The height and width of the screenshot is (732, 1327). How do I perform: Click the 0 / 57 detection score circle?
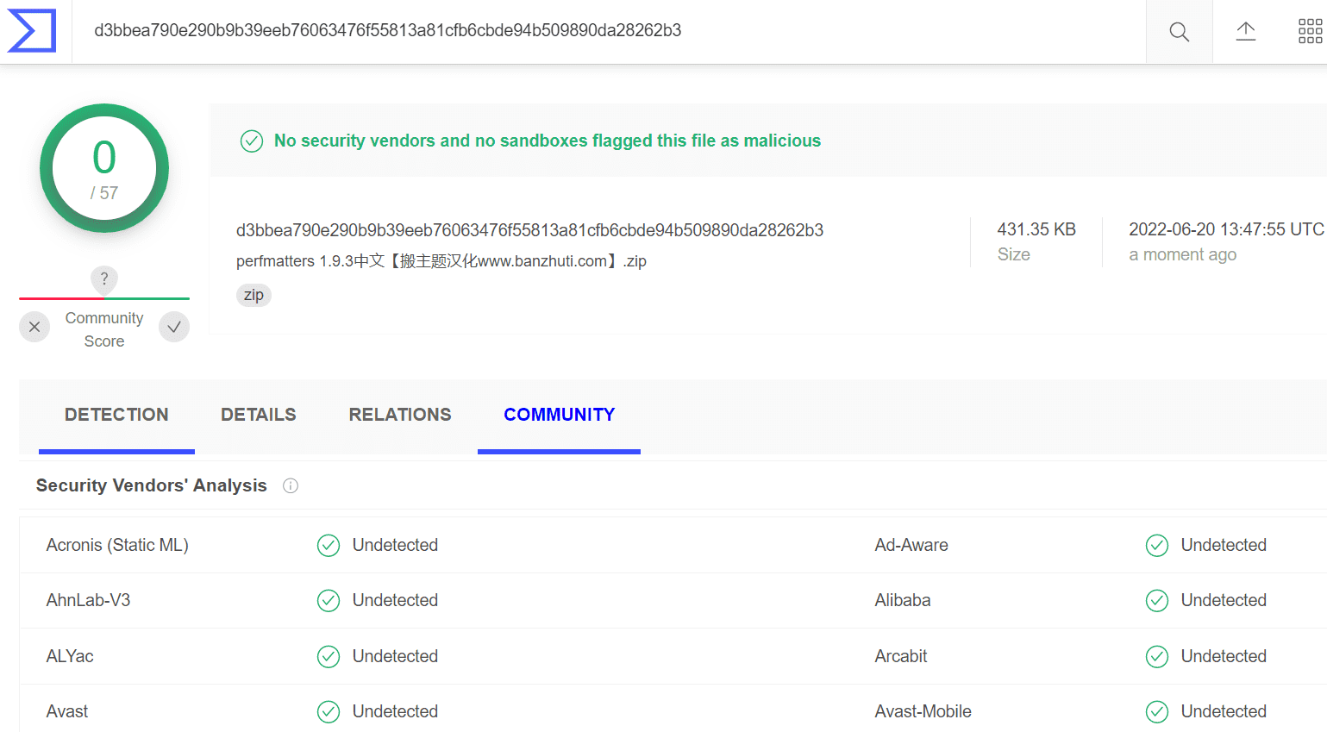point(104,168)
